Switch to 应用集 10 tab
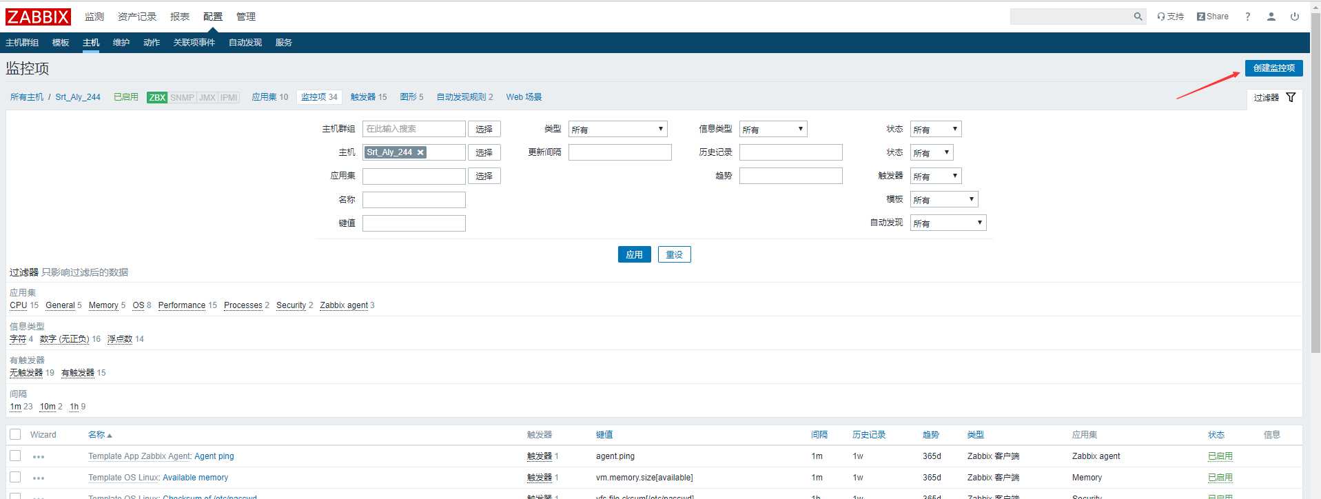Viewport: 1321px width, 499px height. tap(269, 97)
